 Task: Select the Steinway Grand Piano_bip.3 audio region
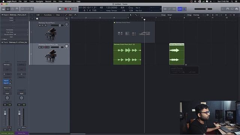tap(127, 54)
